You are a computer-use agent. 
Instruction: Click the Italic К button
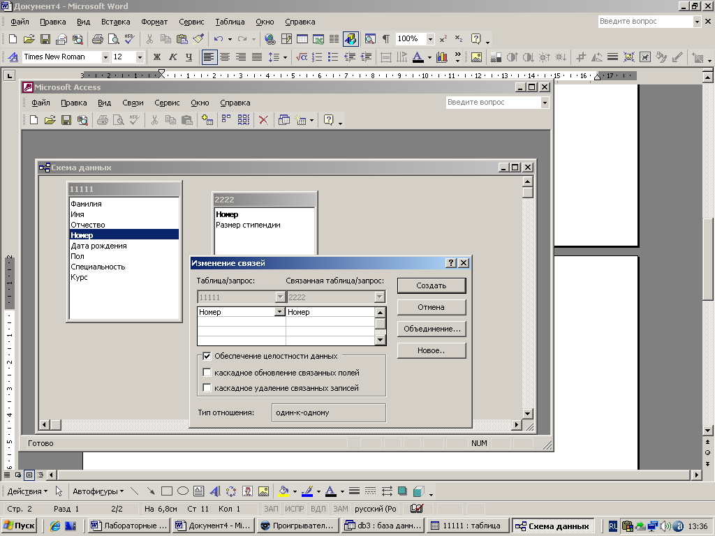[173, 57]
